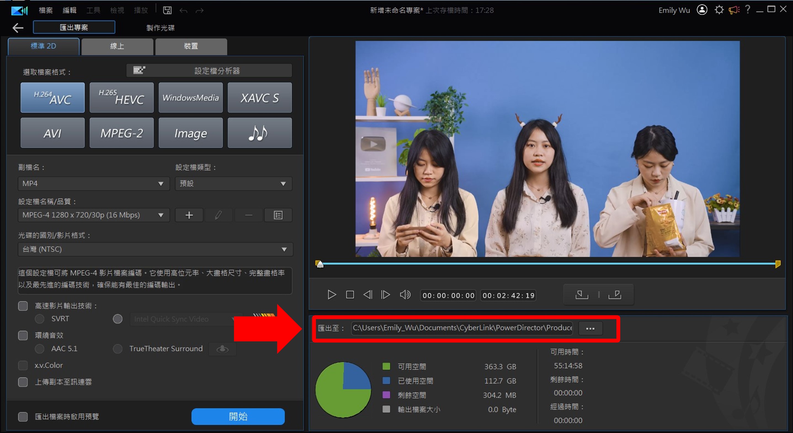Select the AAC 5.1 radio button

pos(39,349)
